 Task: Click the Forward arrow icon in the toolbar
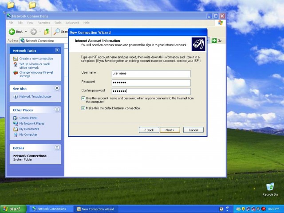pyautogui.click(x=34, y=32)
